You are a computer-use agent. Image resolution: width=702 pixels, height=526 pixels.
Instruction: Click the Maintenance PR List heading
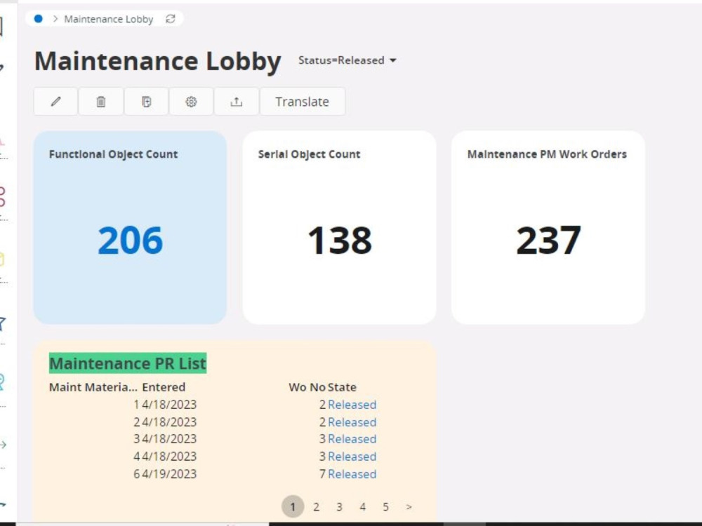pos(128,363)
